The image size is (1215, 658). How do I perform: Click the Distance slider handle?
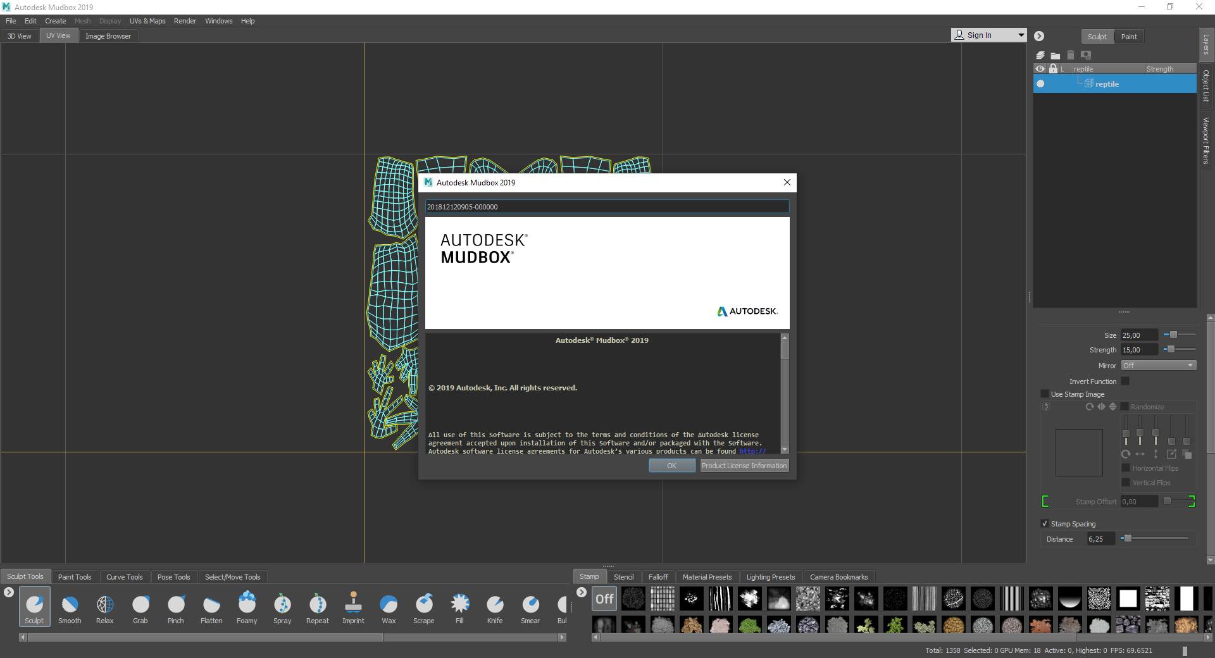point(1128,538)
